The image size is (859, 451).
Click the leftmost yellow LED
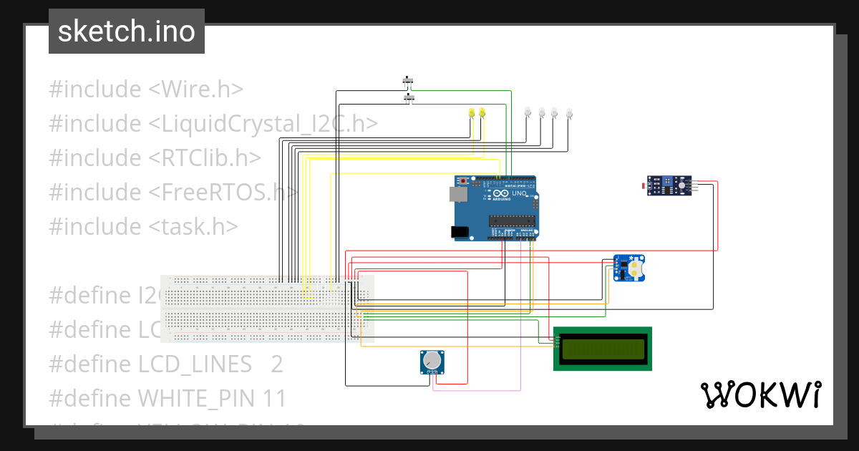[472, 112]
